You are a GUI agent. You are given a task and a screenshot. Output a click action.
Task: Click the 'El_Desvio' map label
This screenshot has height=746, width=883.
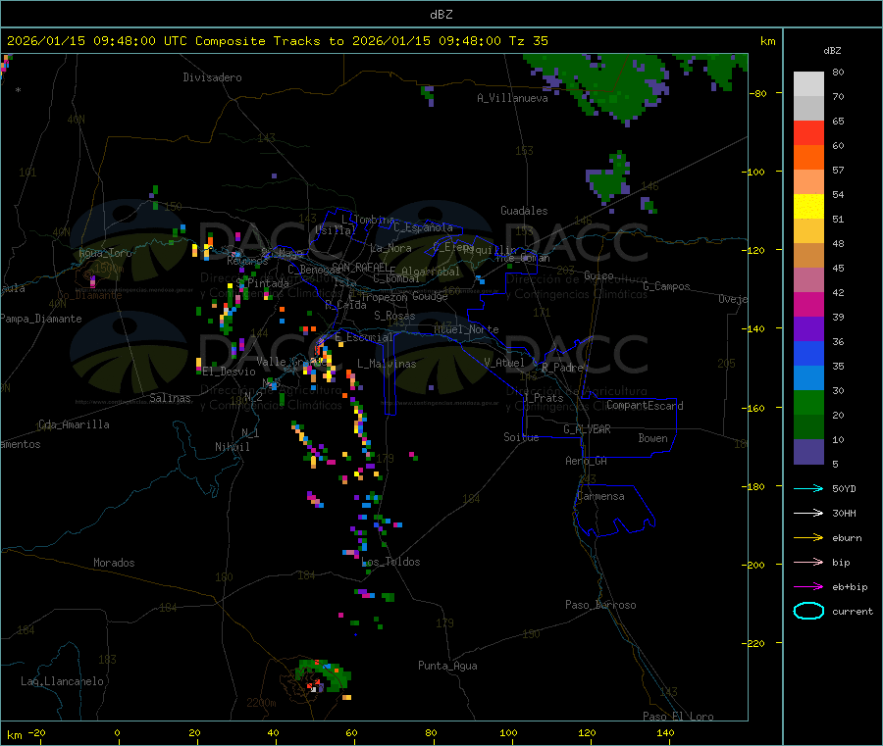229,372
